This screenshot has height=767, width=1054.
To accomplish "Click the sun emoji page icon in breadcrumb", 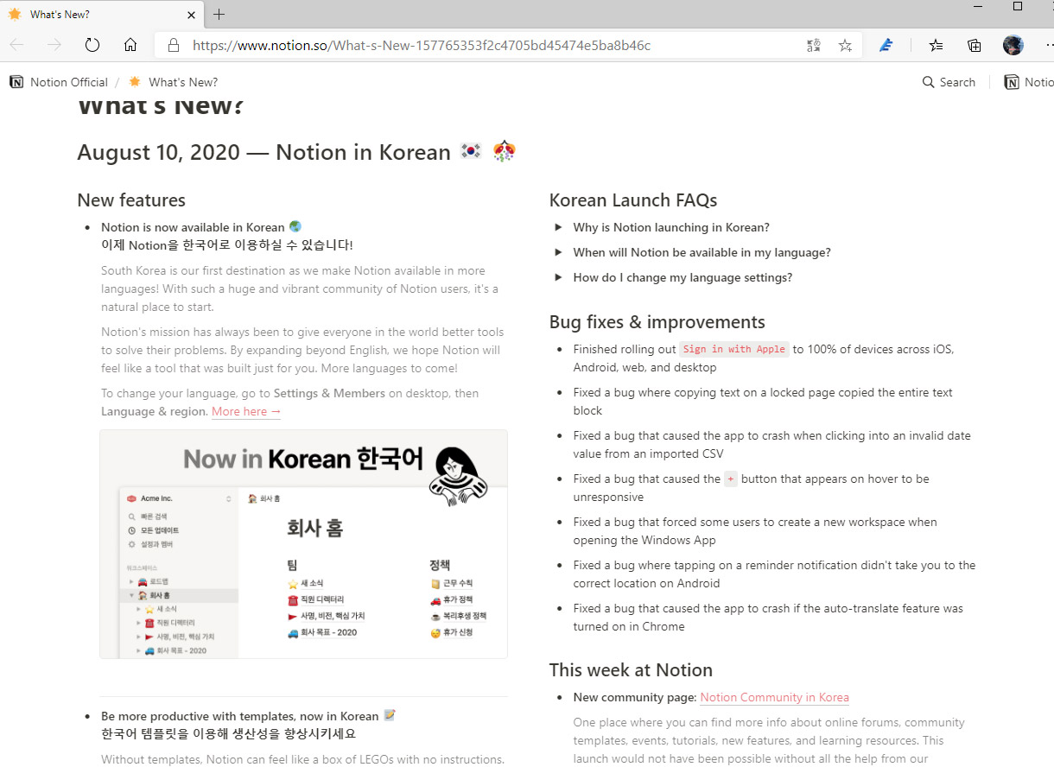I will click(135, 82).
